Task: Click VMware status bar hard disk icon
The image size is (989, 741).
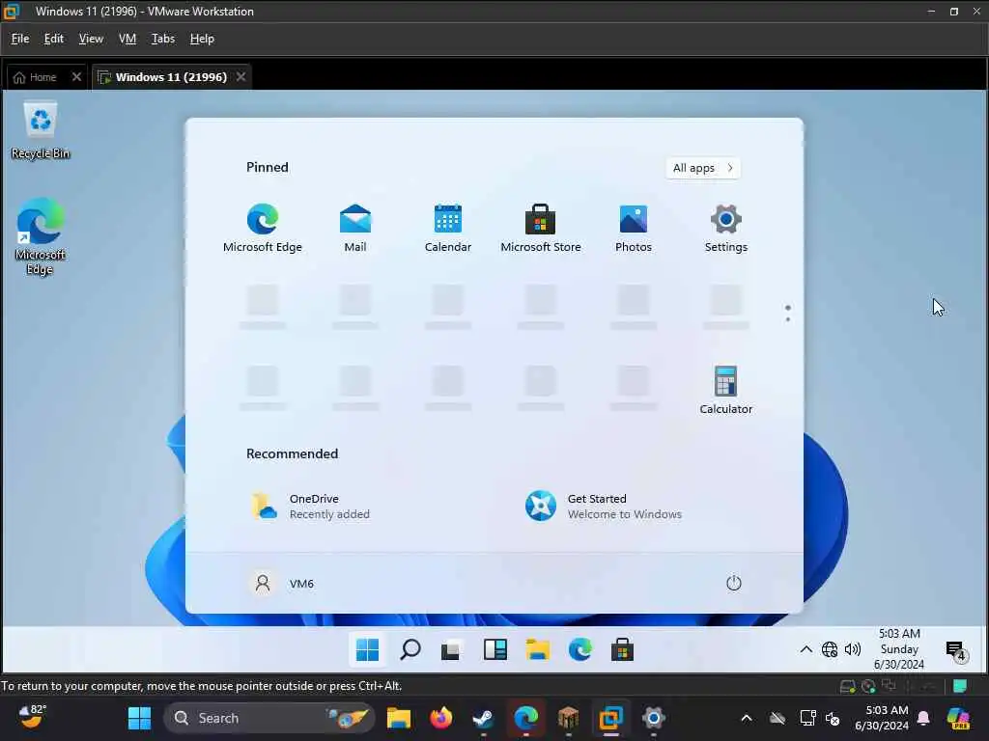Action: [x=848, y=686]
